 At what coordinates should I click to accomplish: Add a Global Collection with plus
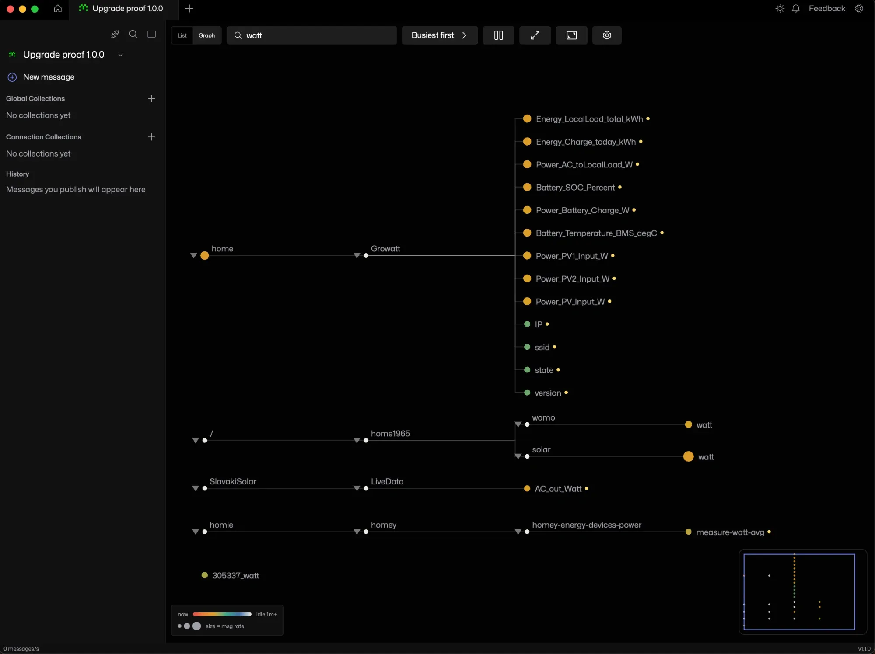[152, 99]
